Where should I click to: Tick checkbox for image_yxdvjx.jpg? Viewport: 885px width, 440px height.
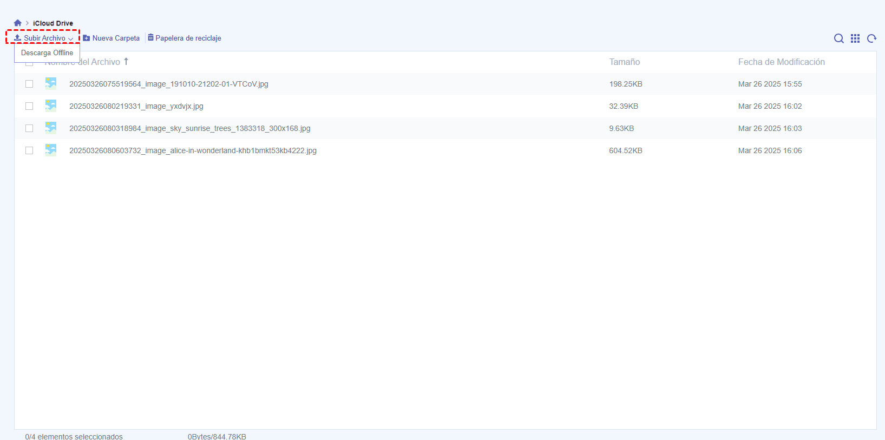point(29,106)
